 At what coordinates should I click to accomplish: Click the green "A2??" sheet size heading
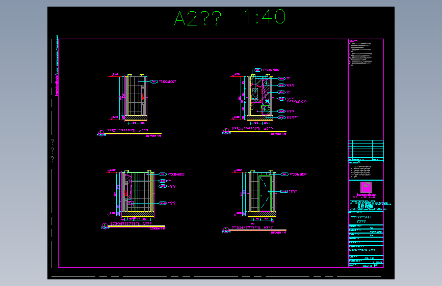point(198,18)
